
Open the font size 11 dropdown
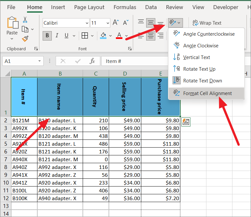tap(108, 23)
